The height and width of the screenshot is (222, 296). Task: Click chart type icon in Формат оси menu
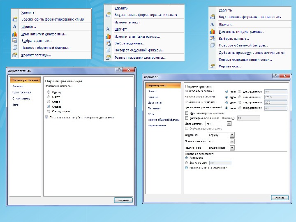point(212,32)
